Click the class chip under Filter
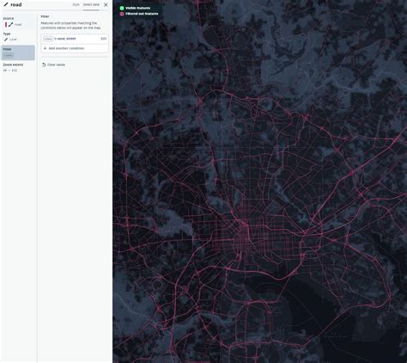Viewport: 407px width, 363px height. 9,55
